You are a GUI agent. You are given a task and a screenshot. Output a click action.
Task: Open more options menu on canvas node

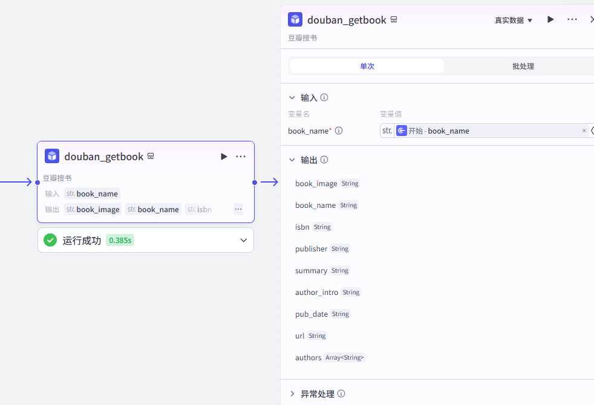[241, 157]
